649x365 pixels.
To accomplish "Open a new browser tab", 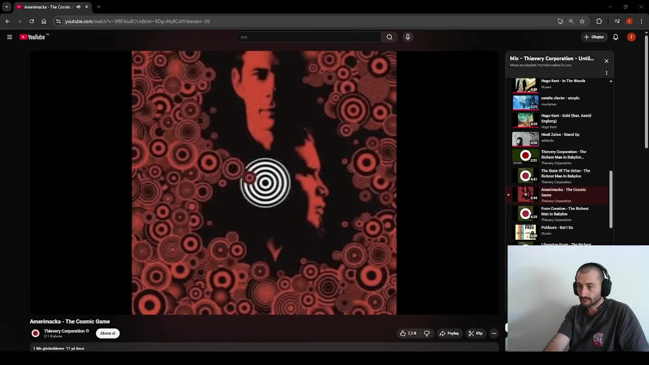I will pyautogui.click(x=98, y=7).
